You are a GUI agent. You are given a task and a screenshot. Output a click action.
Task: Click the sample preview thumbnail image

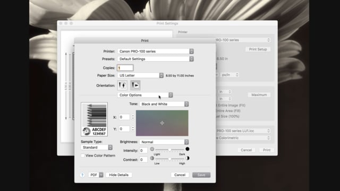[x=95, y=119]
